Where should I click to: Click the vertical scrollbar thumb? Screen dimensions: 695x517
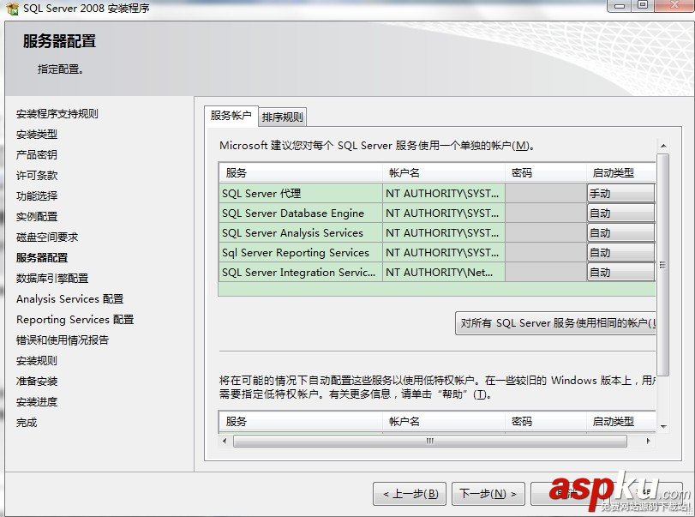[663, 265]
